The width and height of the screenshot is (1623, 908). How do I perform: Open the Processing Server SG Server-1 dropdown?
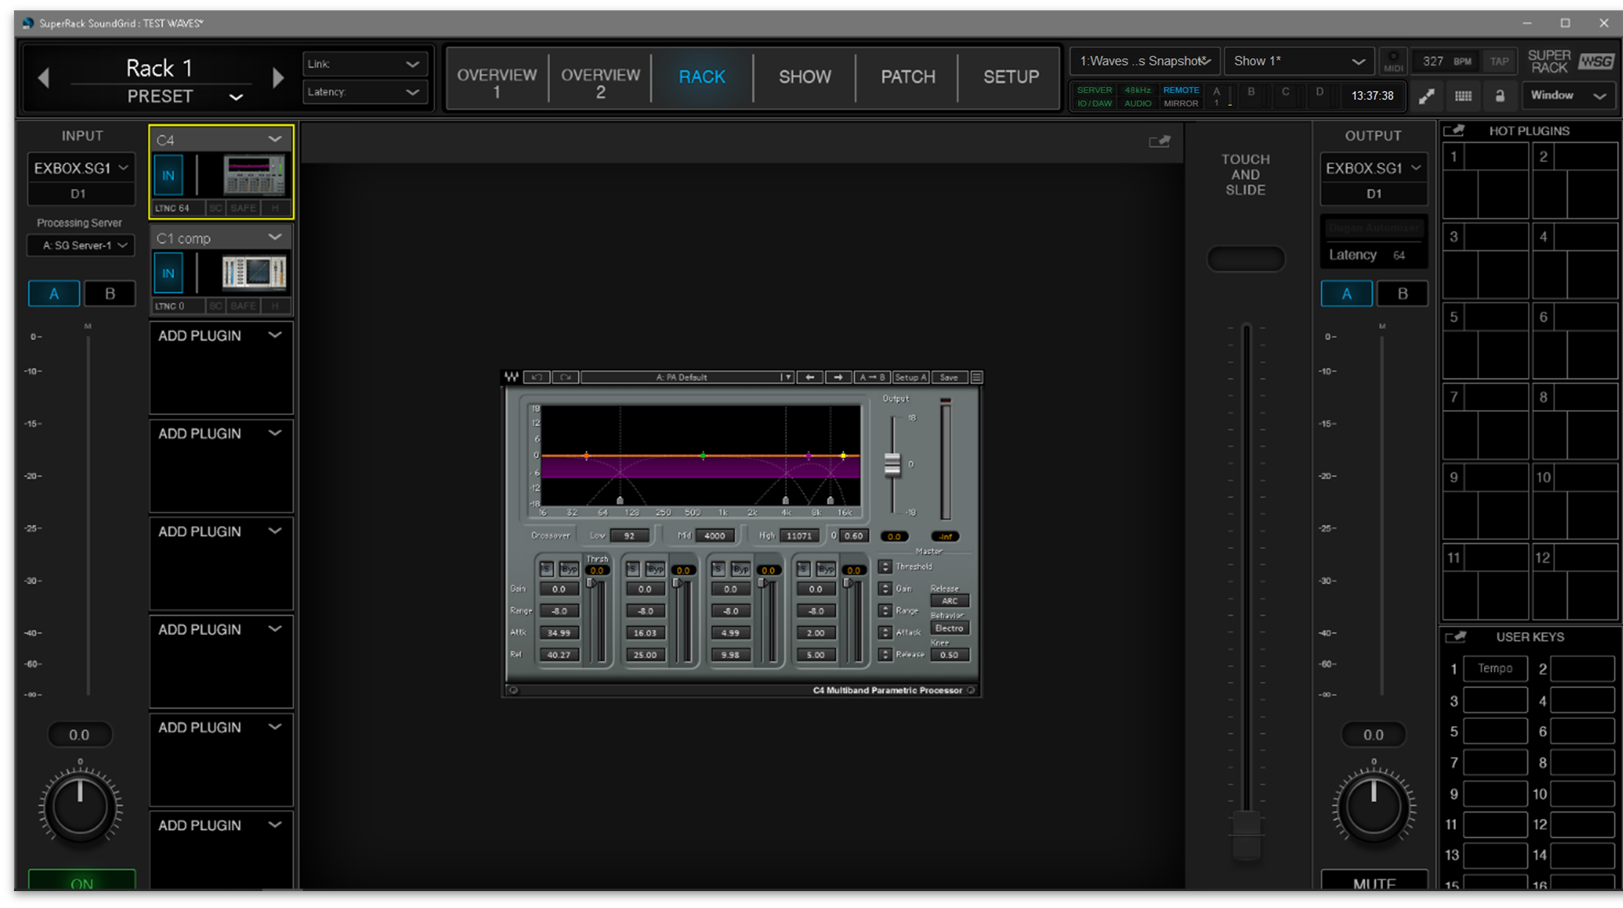81,245
